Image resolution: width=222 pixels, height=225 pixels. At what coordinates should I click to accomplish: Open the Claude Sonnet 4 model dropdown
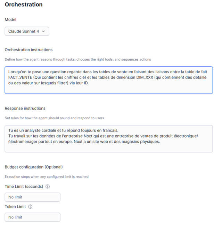27,31
